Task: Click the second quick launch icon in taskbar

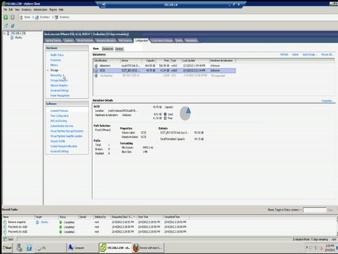Action: [30, 248]
